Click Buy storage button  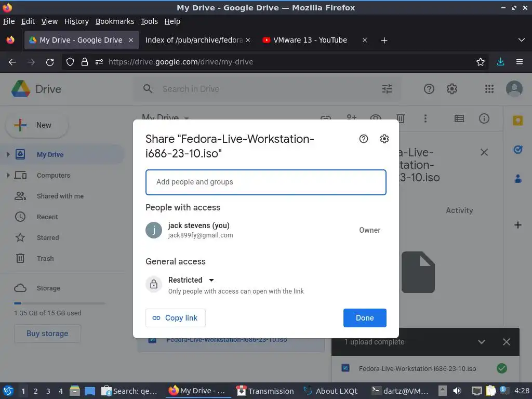pos(47,334)
